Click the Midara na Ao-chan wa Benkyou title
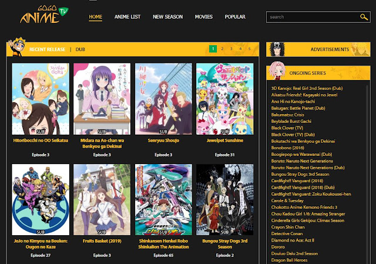Screen dimensions: 376x264 [102, 143]
